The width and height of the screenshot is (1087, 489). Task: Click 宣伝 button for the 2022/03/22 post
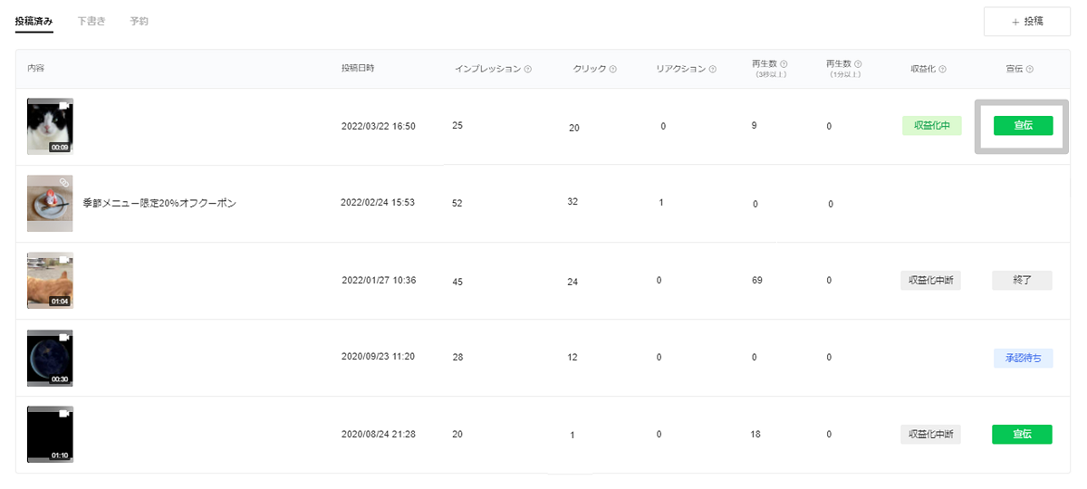point(1023,126)
